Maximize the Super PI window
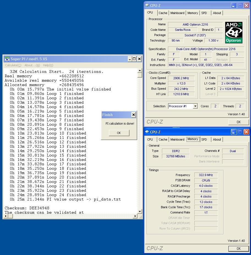Viewport: 251px width, 255px height. pos(134,59)
